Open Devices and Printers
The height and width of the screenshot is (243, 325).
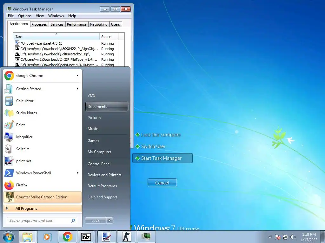pos(107,175)
